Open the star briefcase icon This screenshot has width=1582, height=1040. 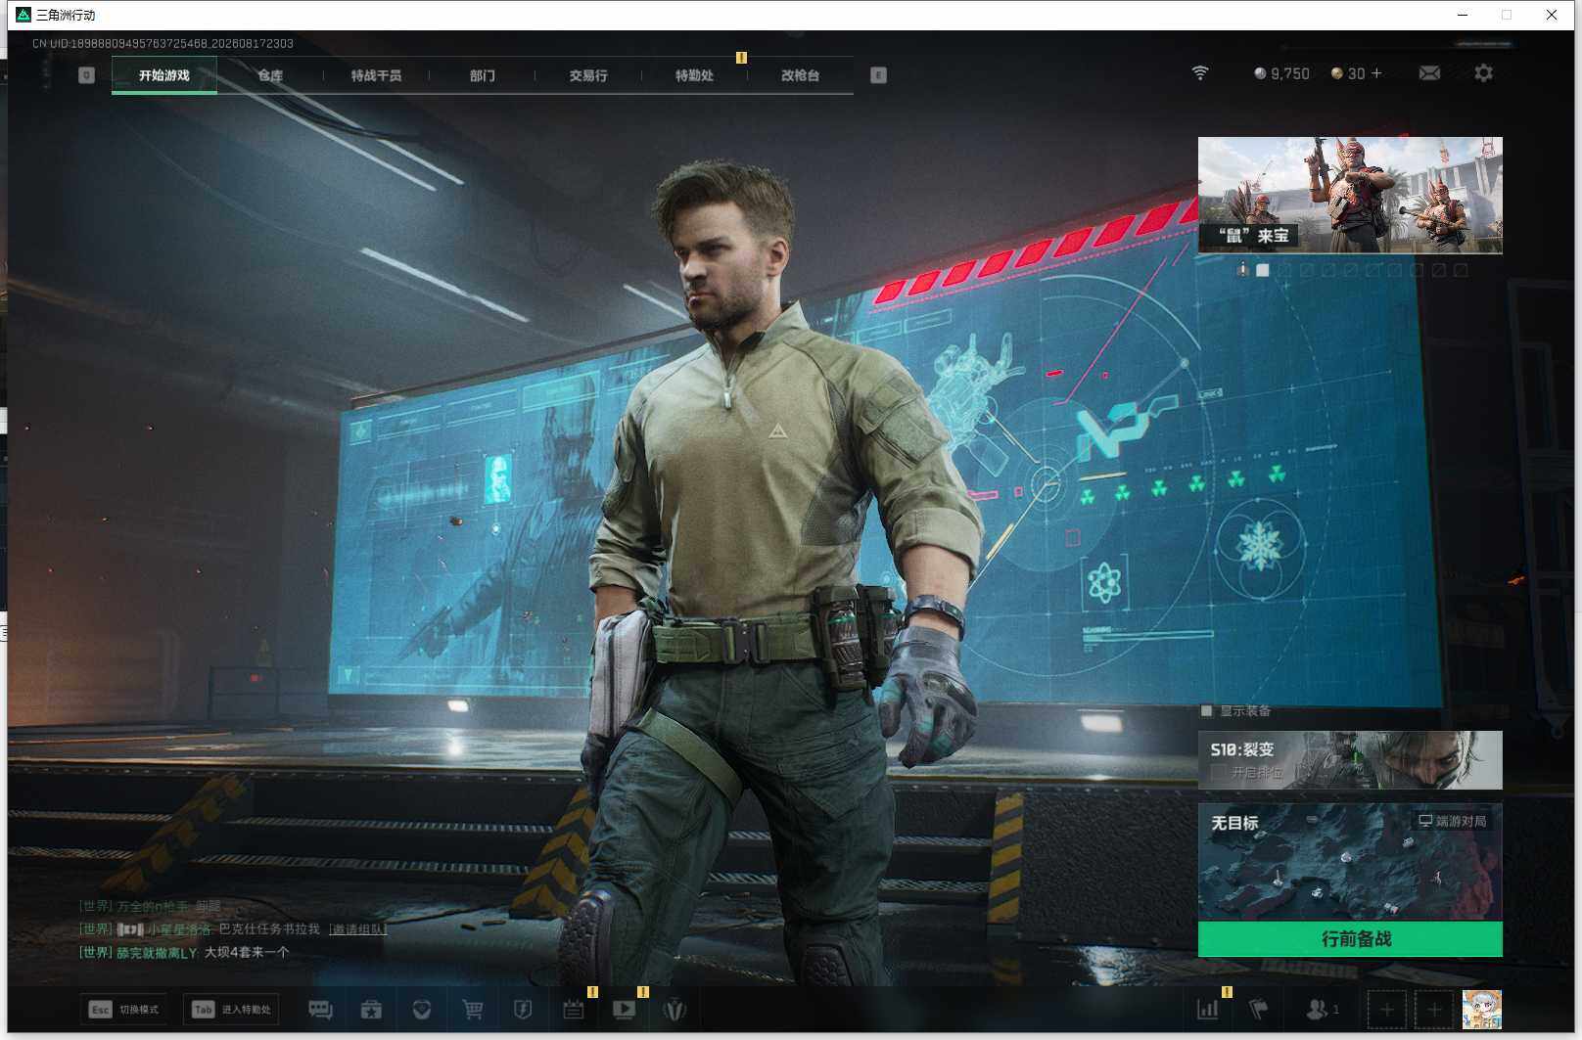tap(371, 1010)
